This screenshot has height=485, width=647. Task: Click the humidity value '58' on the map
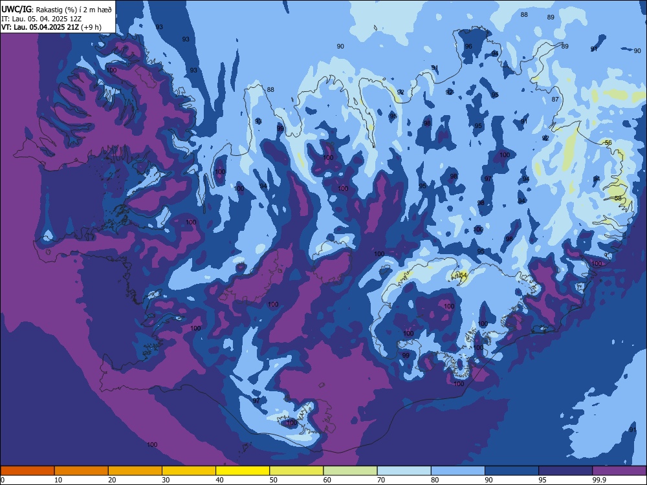[x=618, y=198]
